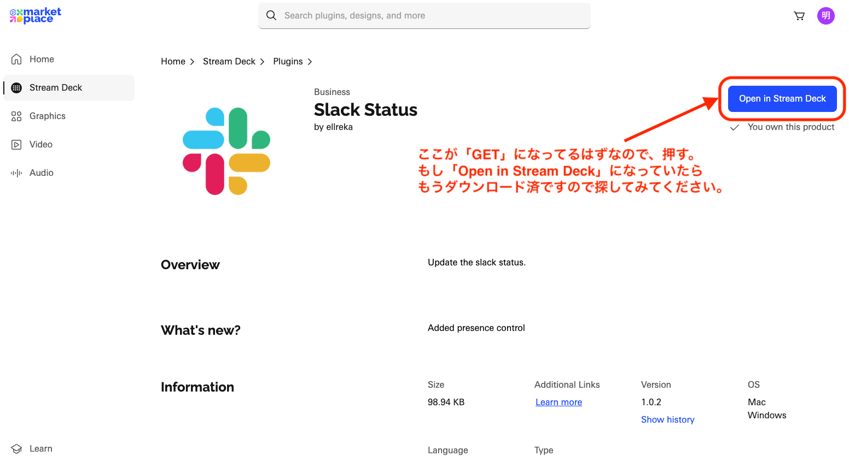The height and width of the screenshot is (456, 849).
Task: Click the size value 98.94 KB
Action: click(446, 402)
